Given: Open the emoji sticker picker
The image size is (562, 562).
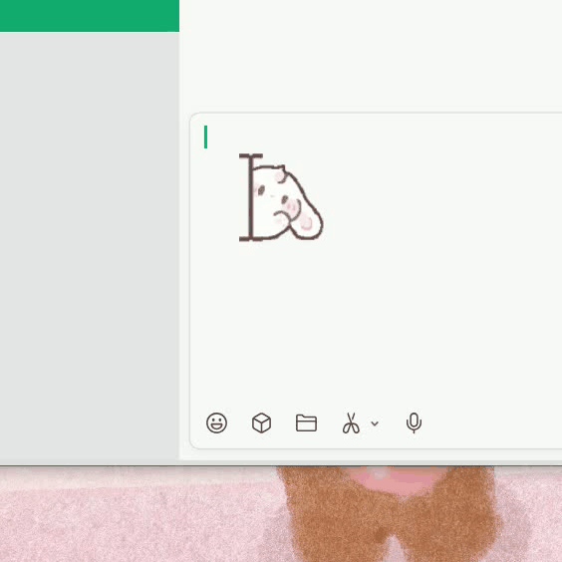Looking at the screenshot, I should pyautogui.click(x=216, y=422).
